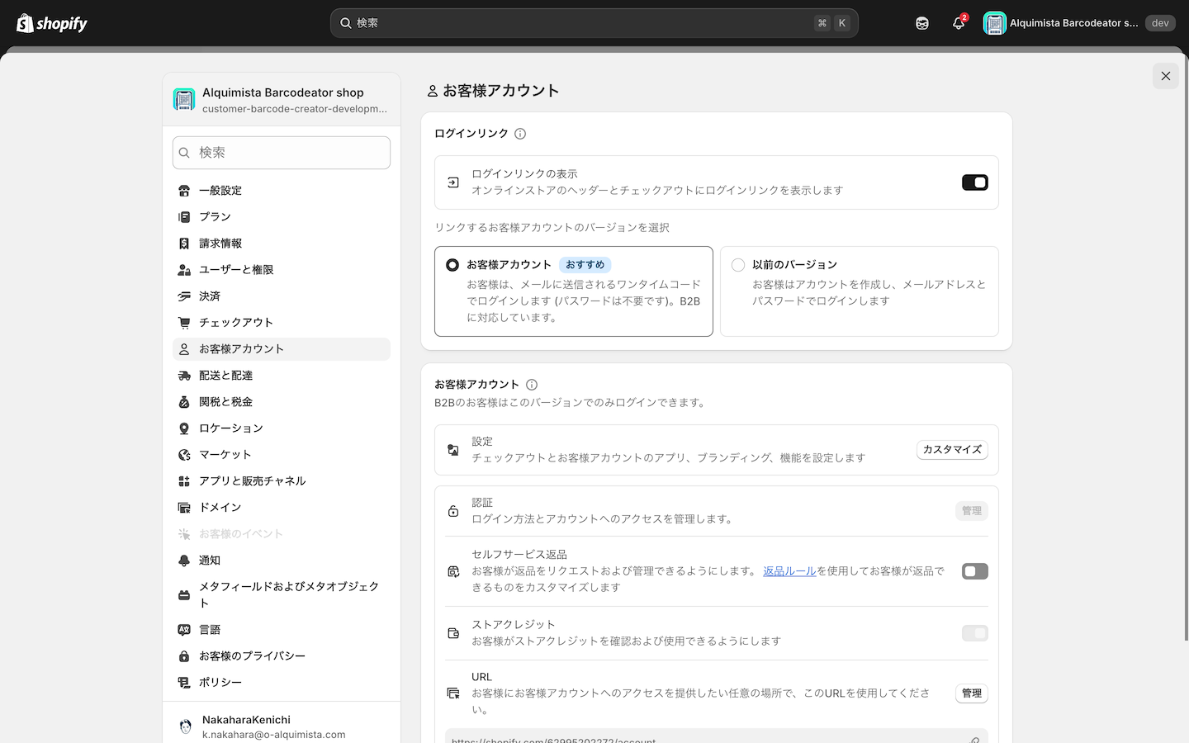Open the notifications bell icon
The height and width of the screenshot is (743, 1189).
click(958, 23)
